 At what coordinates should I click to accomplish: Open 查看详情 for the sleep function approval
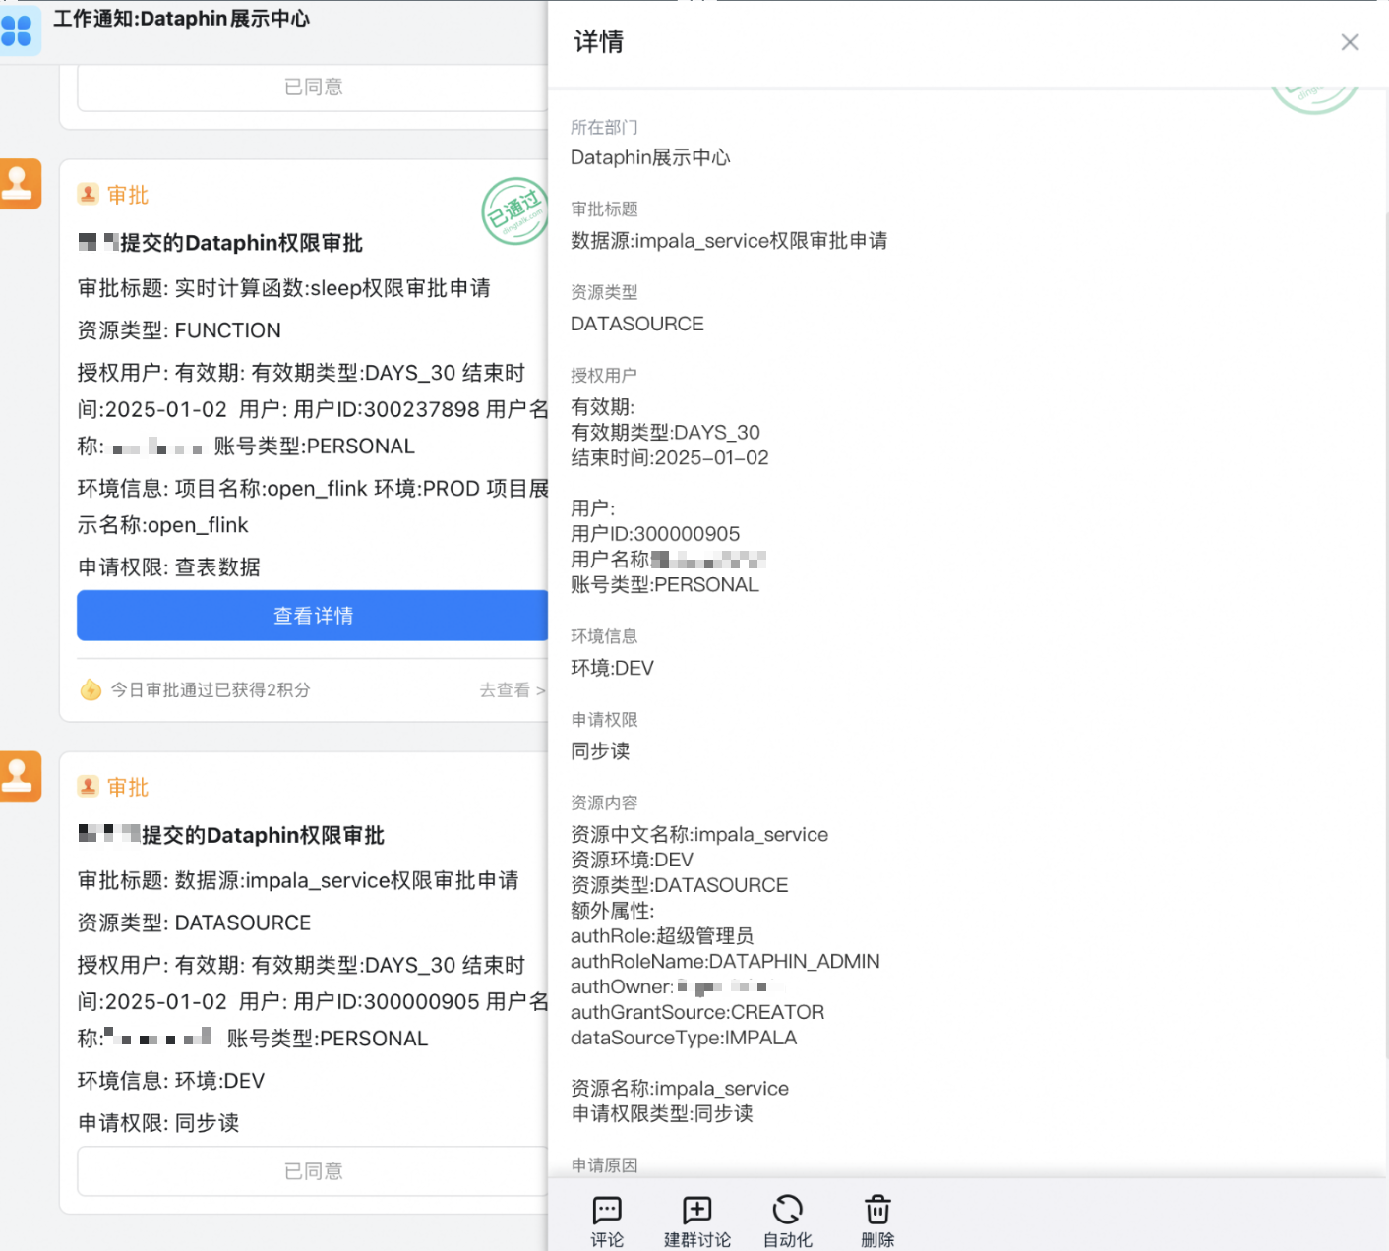pyautogui.click(x=313, y=616)
